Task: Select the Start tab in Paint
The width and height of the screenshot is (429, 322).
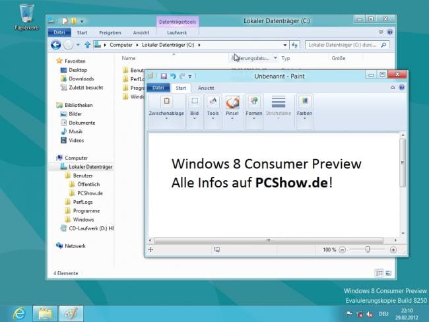Action: pyautogui.click(x=181, y=88)
